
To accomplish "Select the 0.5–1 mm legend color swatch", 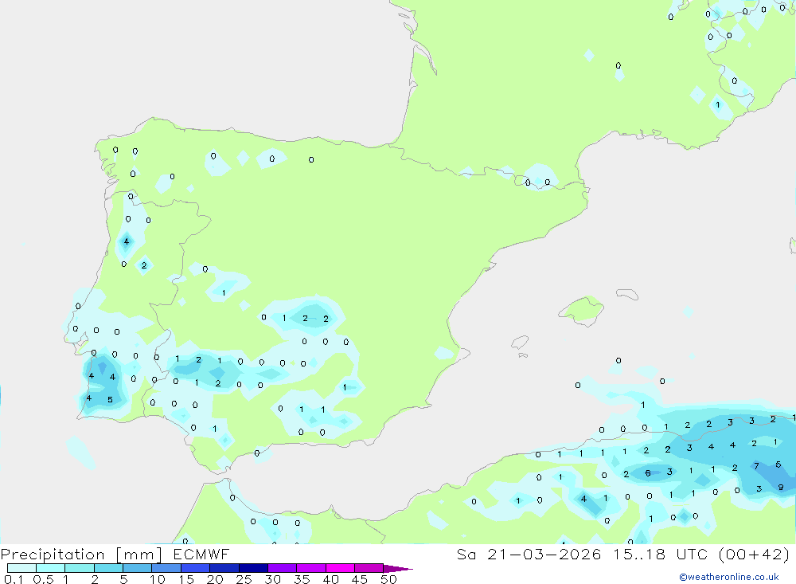I will 51,568.
